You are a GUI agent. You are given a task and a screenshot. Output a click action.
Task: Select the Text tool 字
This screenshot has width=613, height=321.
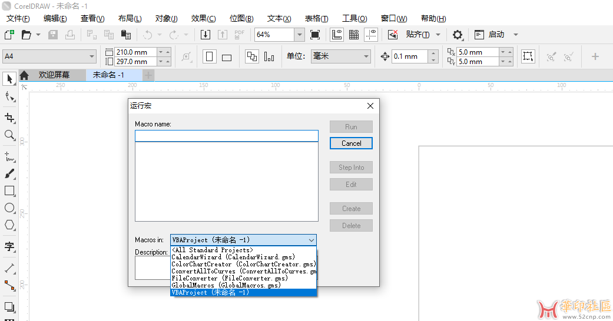tap(9, 246)
